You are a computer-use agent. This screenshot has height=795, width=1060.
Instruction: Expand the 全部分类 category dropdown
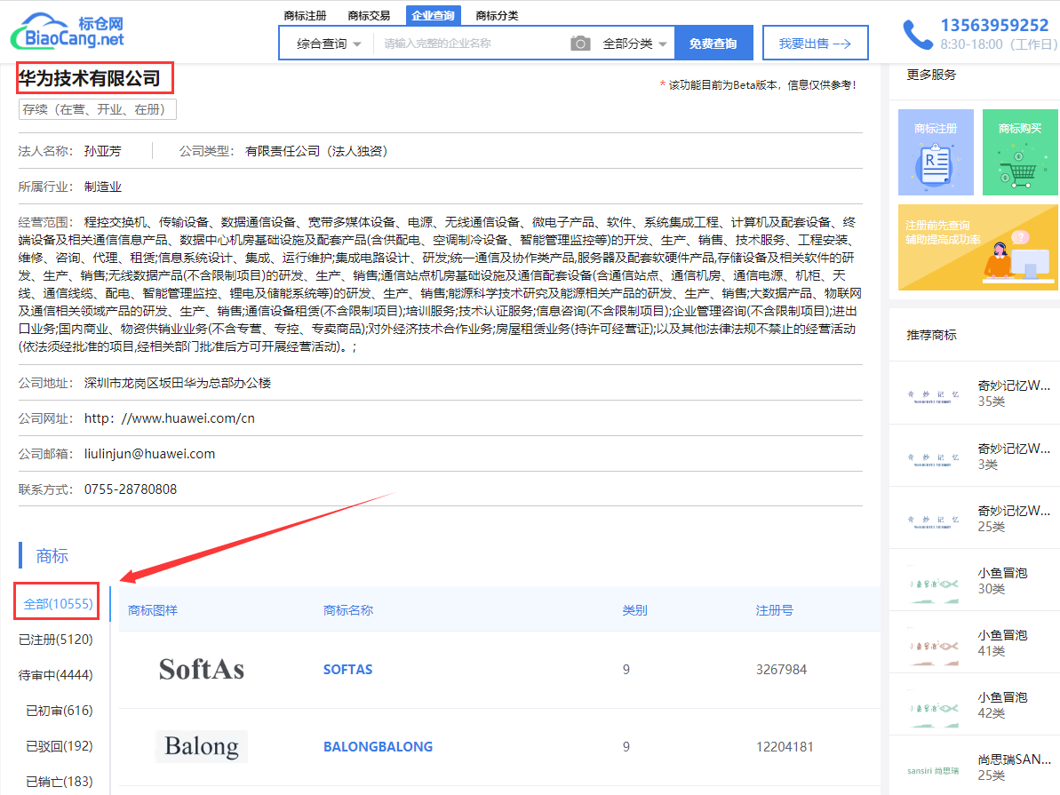click(634, 44)
